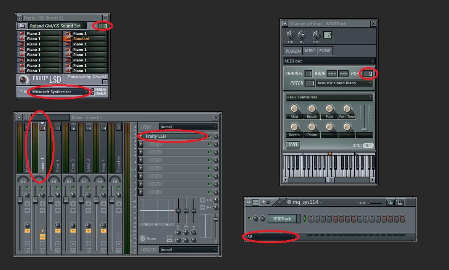This screenshot has height=270, width=449.
Task: Open the All channel filter dropdown
Action: pos(270,236)
